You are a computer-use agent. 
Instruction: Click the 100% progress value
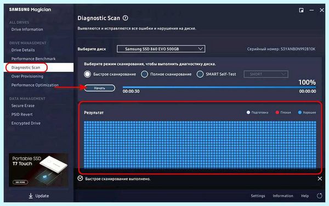pyautogui.click(x=307, y=82)
